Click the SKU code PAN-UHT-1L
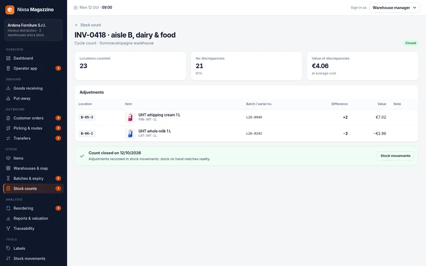 click(148, 119)
